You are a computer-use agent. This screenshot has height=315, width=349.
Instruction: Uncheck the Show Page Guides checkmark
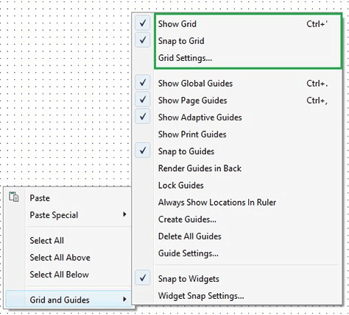[143, 100]
